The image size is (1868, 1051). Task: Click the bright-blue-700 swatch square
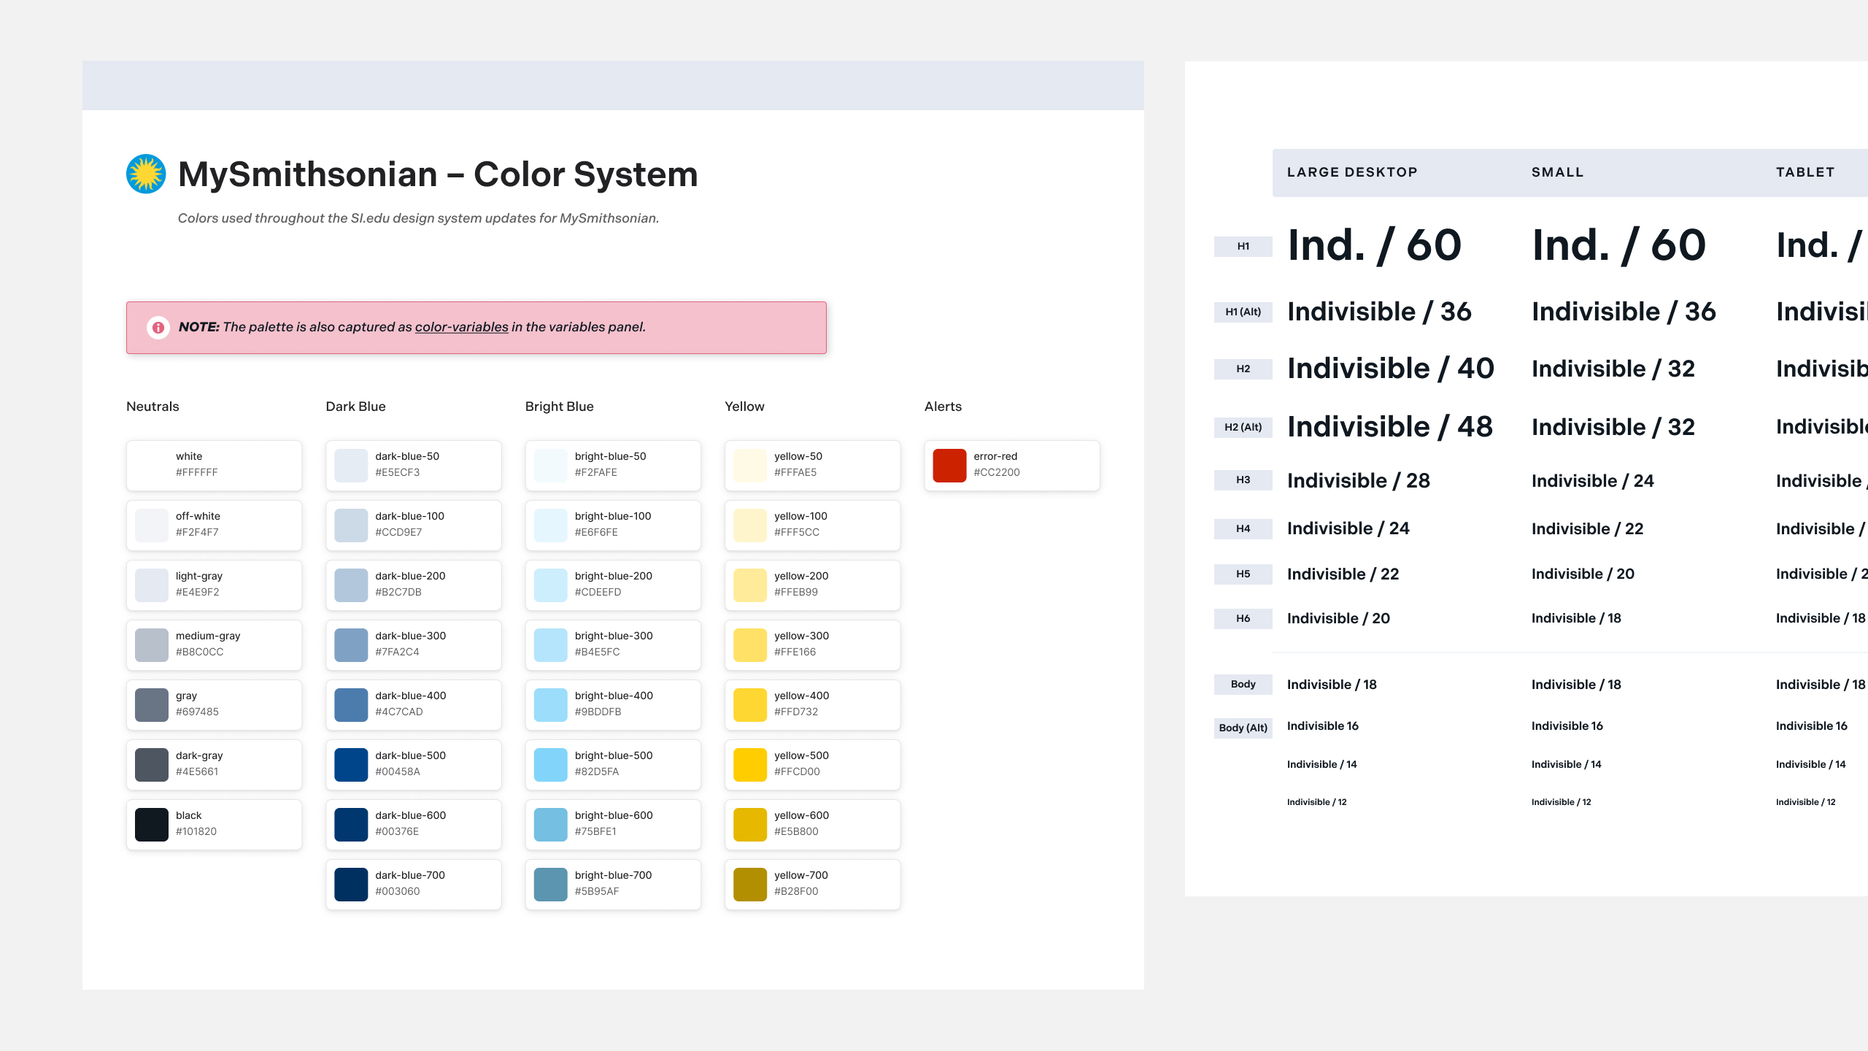550,884
